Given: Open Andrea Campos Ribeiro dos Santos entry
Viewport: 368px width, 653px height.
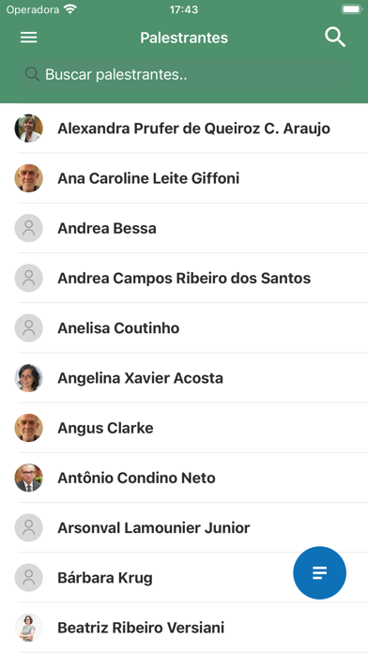Looking at the screenshot, I should pos(184,278).
